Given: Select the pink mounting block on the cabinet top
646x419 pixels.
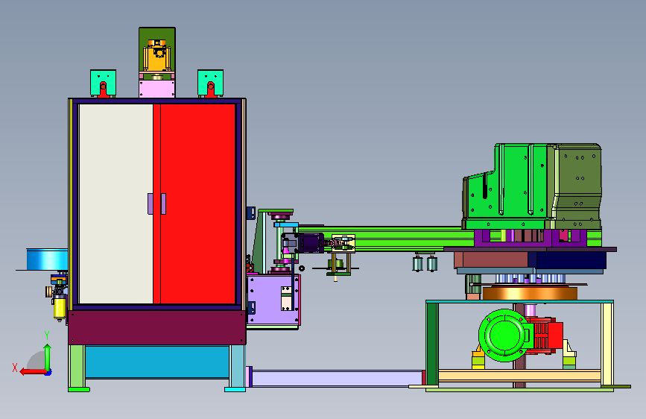Looking at the screenshot, I should (x=157, y=89).
